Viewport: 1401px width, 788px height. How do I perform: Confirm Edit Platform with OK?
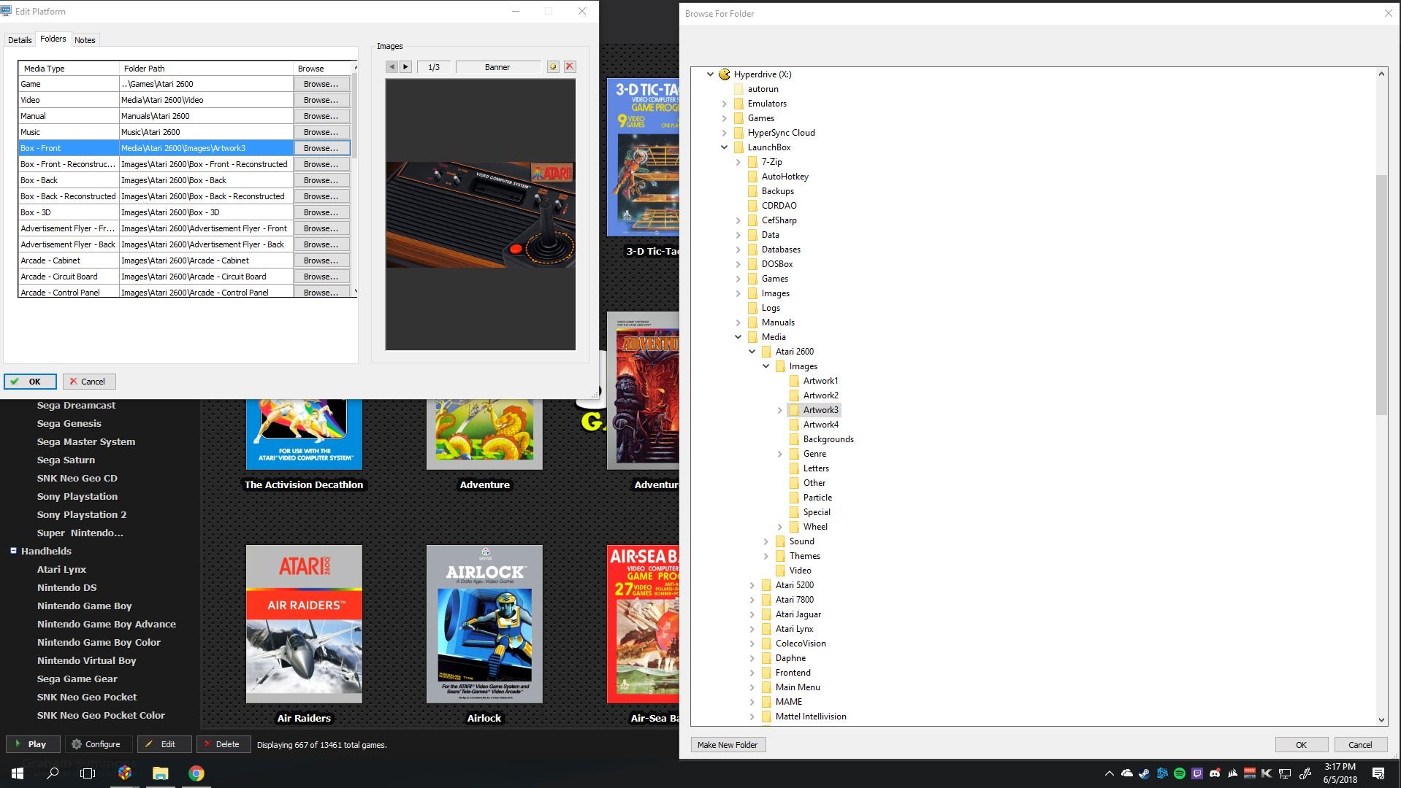[x=31, y=381]
